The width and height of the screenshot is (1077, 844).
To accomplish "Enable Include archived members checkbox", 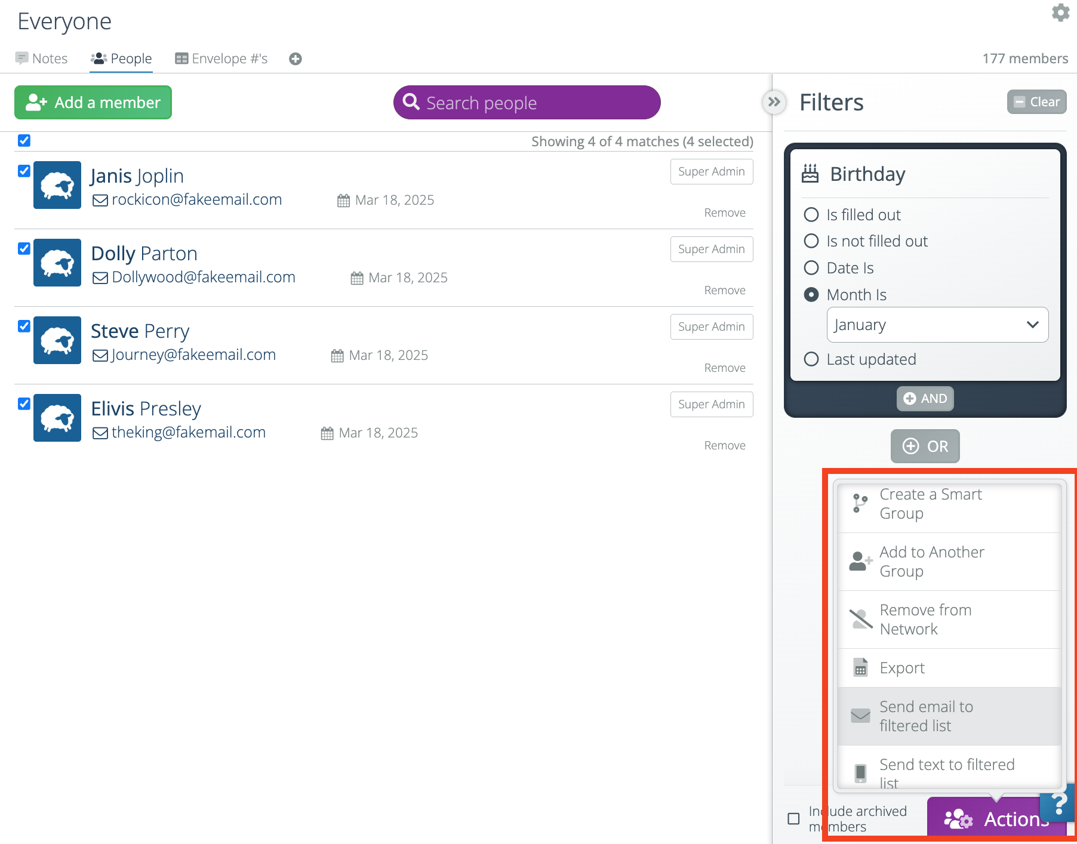I will pos(793,818).
